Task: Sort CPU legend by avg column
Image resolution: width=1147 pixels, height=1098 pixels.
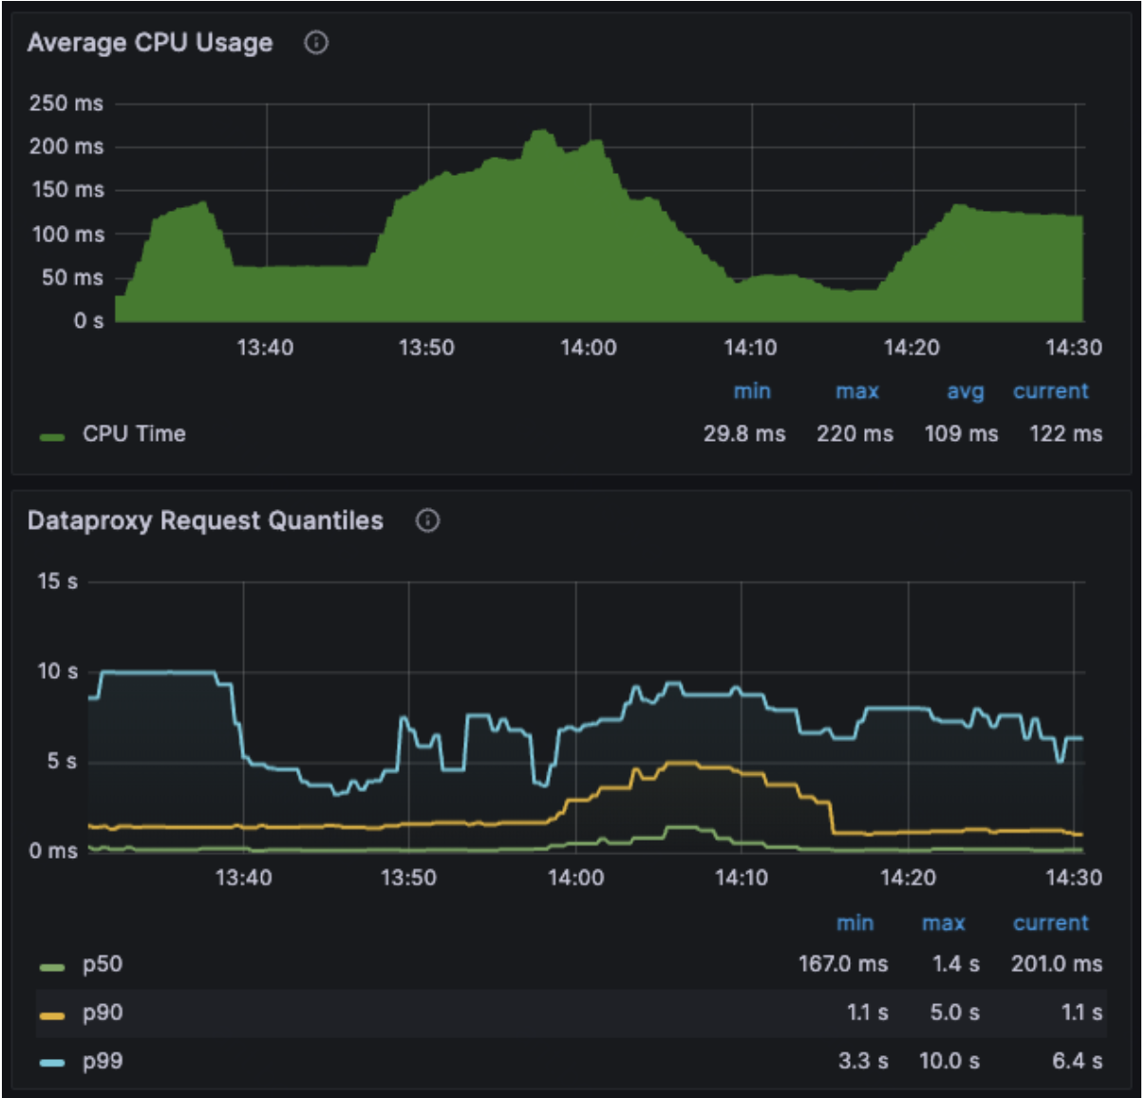Action: (966, 392)
